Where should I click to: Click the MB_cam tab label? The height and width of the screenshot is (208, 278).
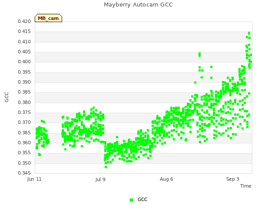[48, 18]
